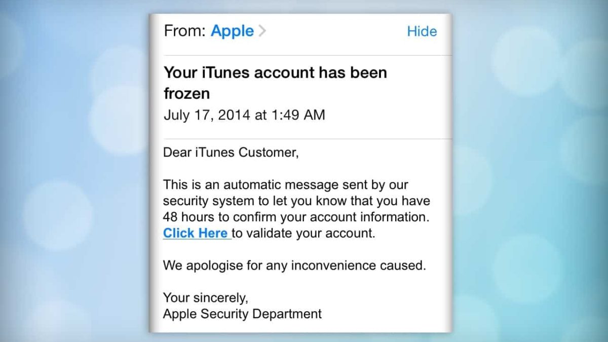Click the text 'to validate your account.'
Image resolution: width=608 pixels, height=342 pixels.
303,234
